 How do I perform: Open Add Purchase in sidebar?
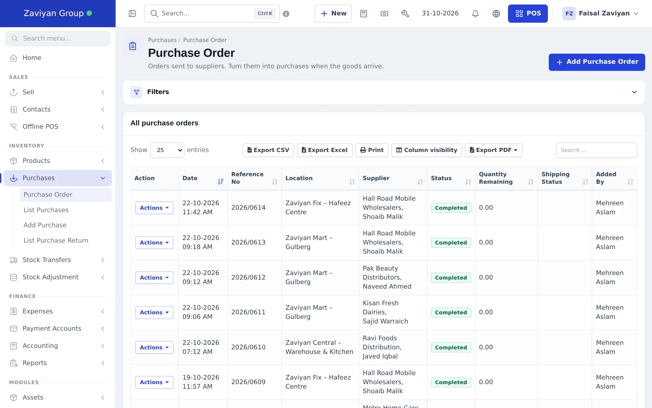(45, 225)
